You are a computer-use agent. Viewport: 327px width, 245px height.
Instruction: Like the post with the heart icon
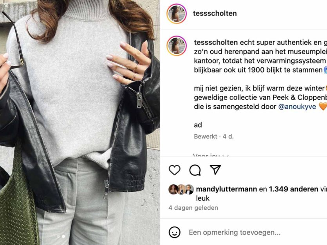pyautogui.click(x=175, y=170)
